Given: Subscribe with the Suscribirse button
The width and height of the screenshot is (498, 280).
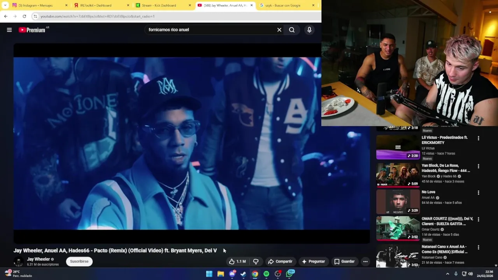Looking at the screenshot, I should click(79, 261).
